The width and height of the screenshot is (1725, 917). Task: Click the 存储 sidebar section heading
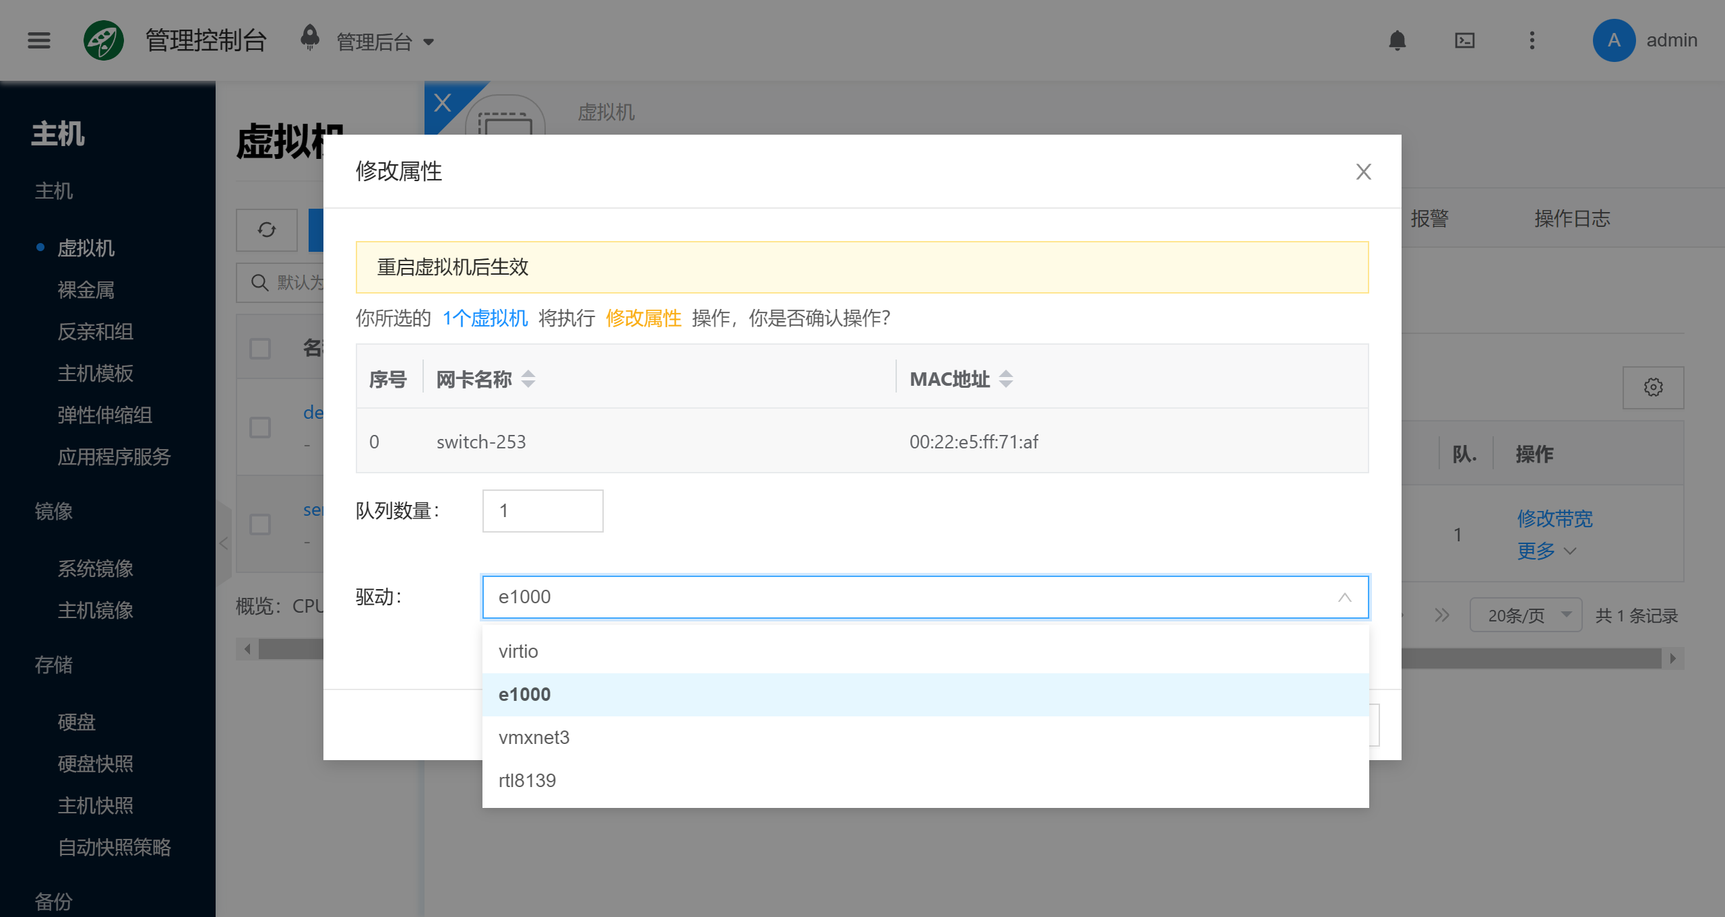[x=54, y=665]
